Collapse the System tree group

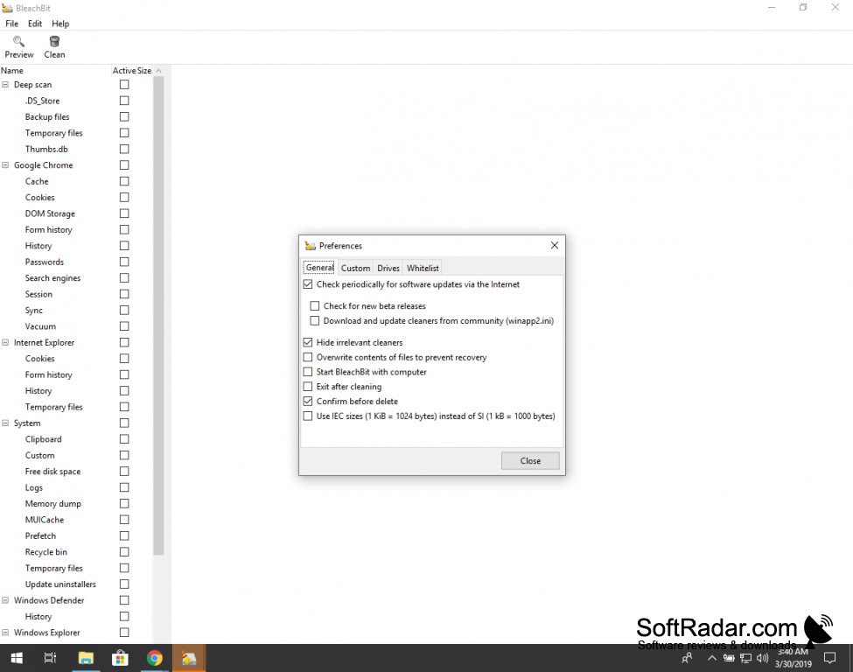(5, 423)
